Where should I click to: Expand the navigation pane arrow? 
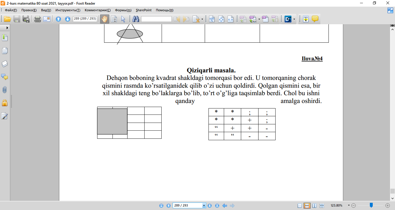pyautogui.click(x=7, y=28)
